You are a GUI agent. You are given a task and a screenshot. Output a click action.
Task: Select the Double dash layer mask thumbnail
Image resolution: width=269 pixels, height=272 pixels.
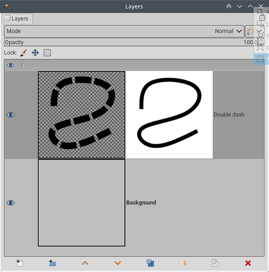click(169, 115)
